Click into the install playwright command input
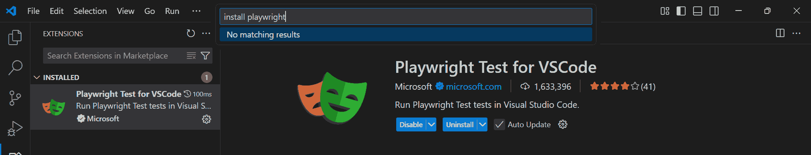This screenshot has width=811, height=155. (x=405, y=17)
